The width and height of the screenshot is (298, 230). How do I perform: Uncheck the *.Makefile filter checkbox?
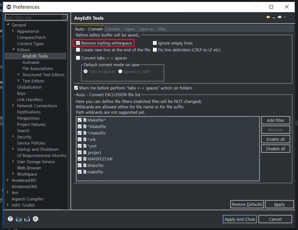(x=79, y=126)
